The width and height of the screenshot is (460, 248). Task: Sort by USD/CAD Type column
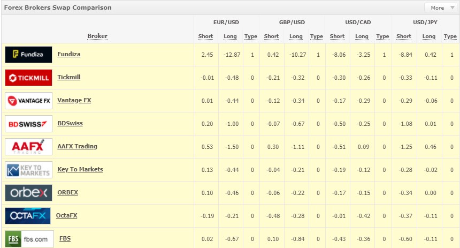[382, 36]
